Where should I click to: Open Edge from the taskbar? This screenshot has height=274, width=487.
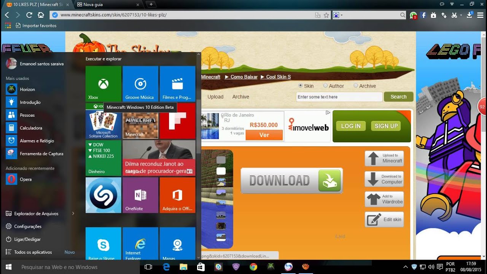coord(166,267)
